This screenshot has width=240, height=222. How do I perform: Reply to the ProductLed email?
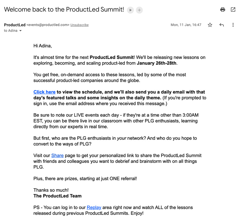click(x=221, y=25)
